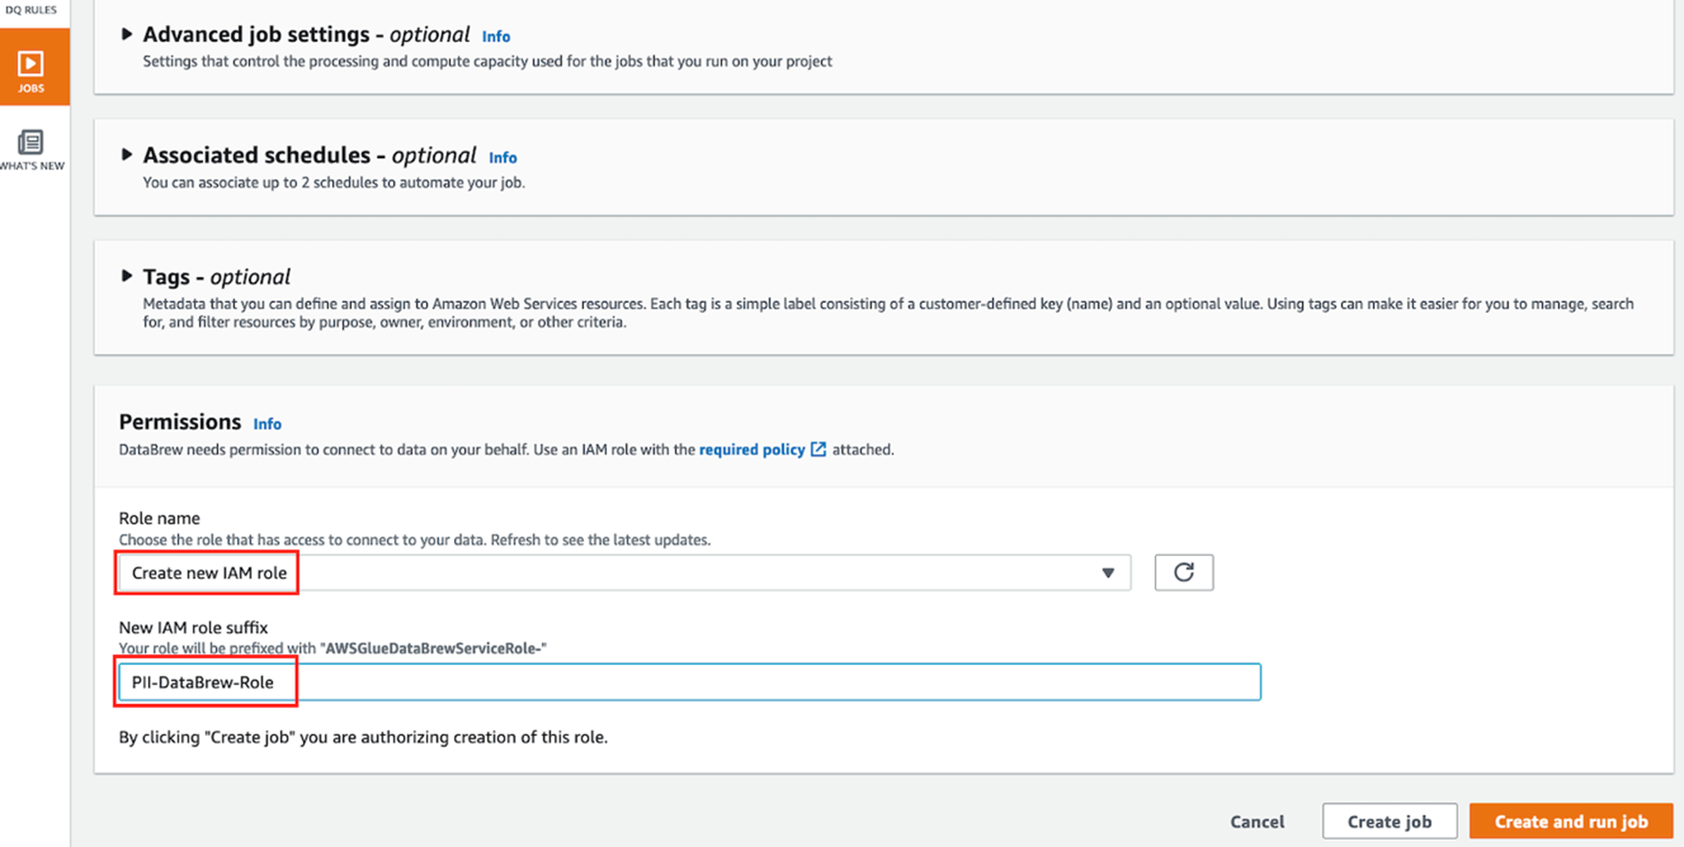Click the DQ Rules sidebar item

click(31, 10)
